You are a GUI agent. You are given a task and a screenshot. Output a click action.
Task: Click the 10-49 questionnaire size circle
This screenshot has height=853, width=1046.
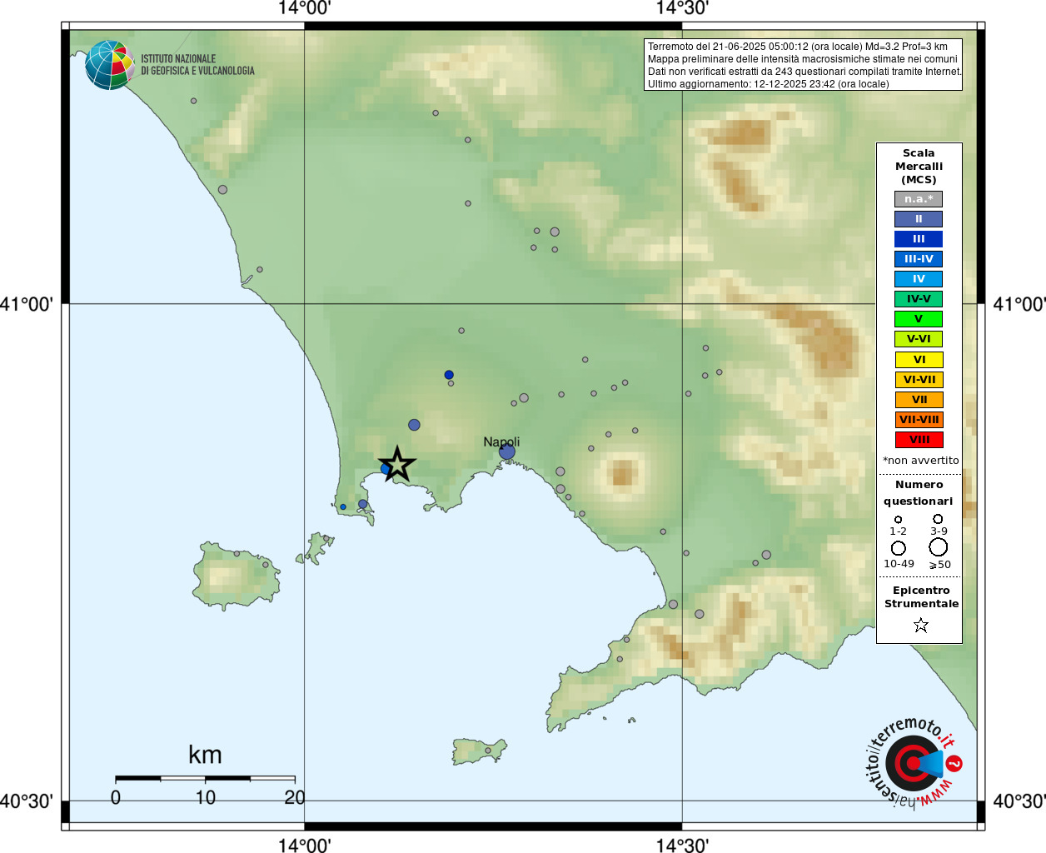(x=899, y=548)
